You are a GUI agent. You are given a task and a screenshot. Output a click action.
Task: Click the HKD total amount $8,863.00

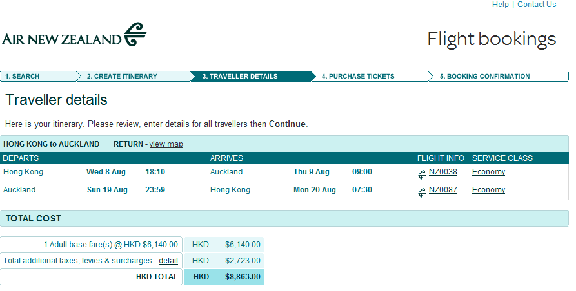point(243,277)
